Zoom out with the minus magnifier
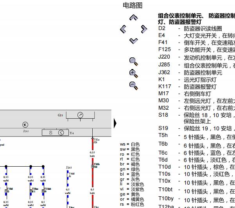Viewport: 235px width, 208px height. pos(134,86)
